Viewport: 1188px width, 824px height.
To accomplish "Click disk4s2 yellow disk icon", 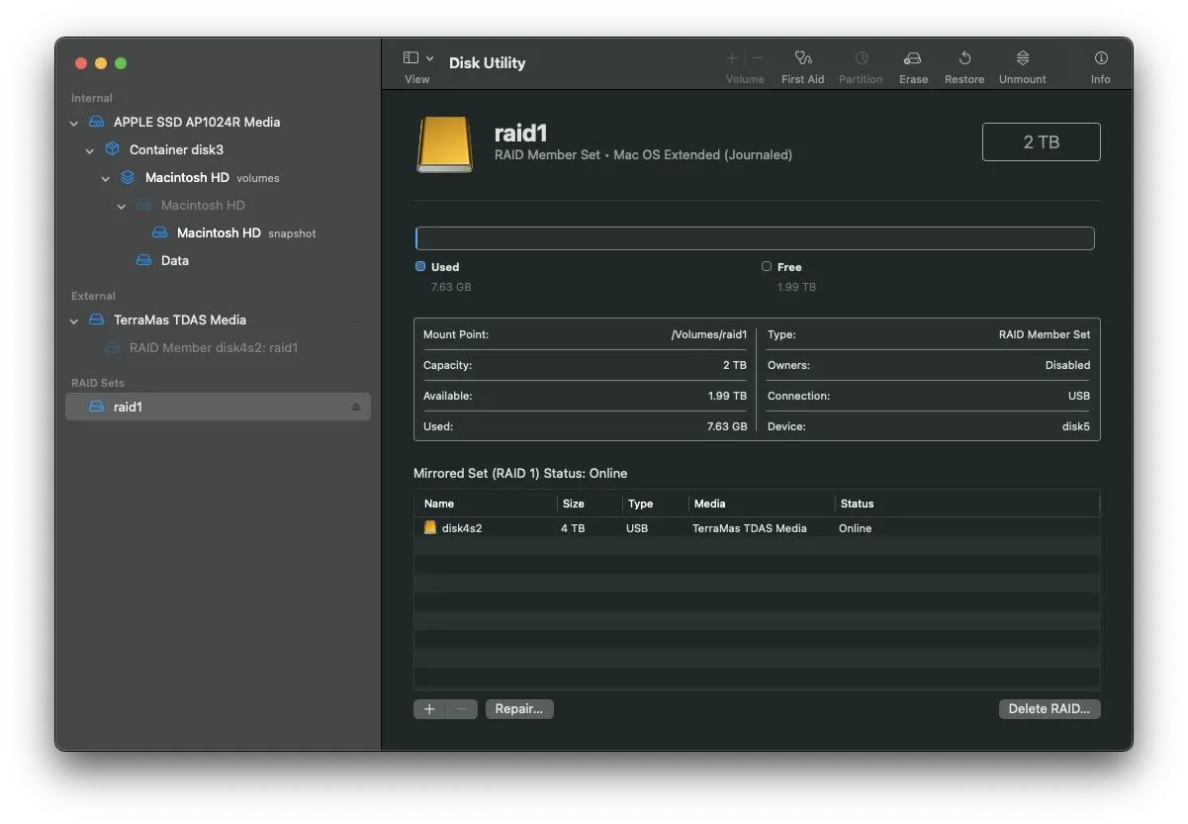I will click(430, 527).
